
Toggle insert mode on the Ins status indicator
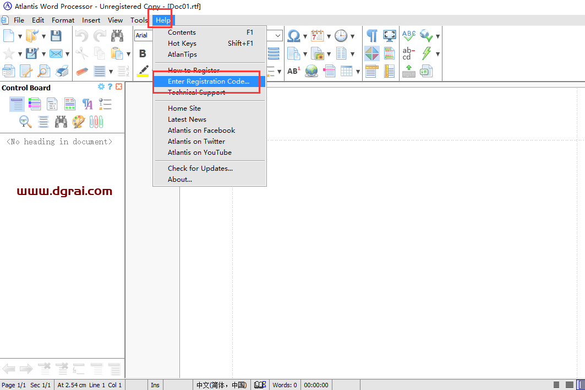pyautogui.click(x=155, y=385)
